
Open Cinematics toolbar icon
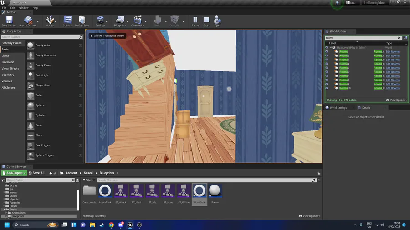click(138, 21)
